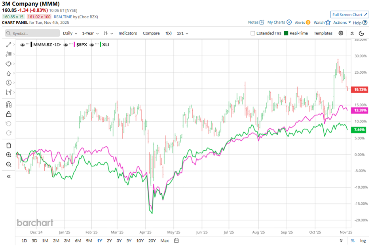Click the lock drawings icon
372x246 pixels.
[x=8, y=114]
